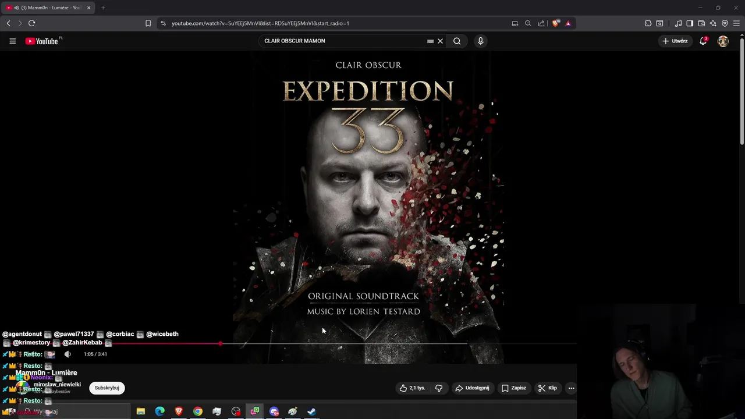
Task: Go back in browser history
Action: [x=8, y=23]
